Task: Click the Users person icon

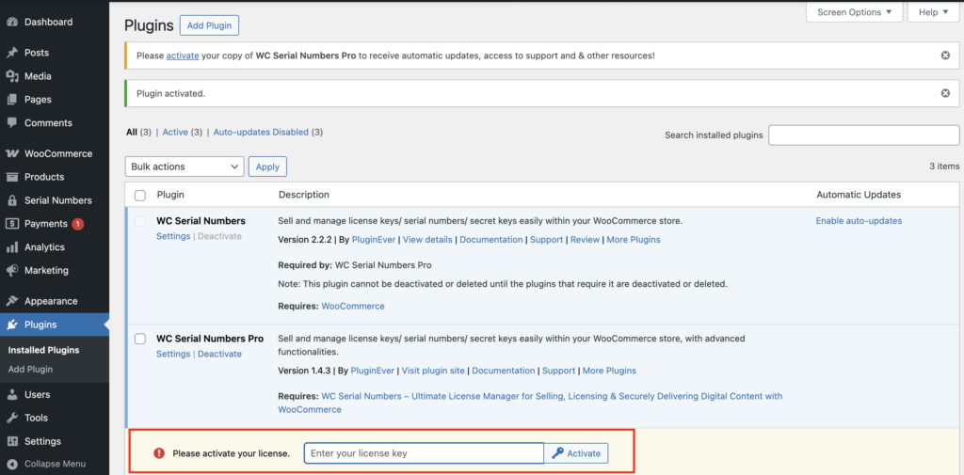Action: (11, 394)
